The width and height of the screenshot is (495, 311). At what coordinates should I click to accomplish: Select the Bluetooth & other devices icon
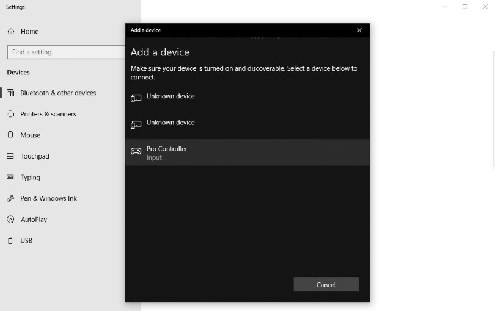(11, 93)
